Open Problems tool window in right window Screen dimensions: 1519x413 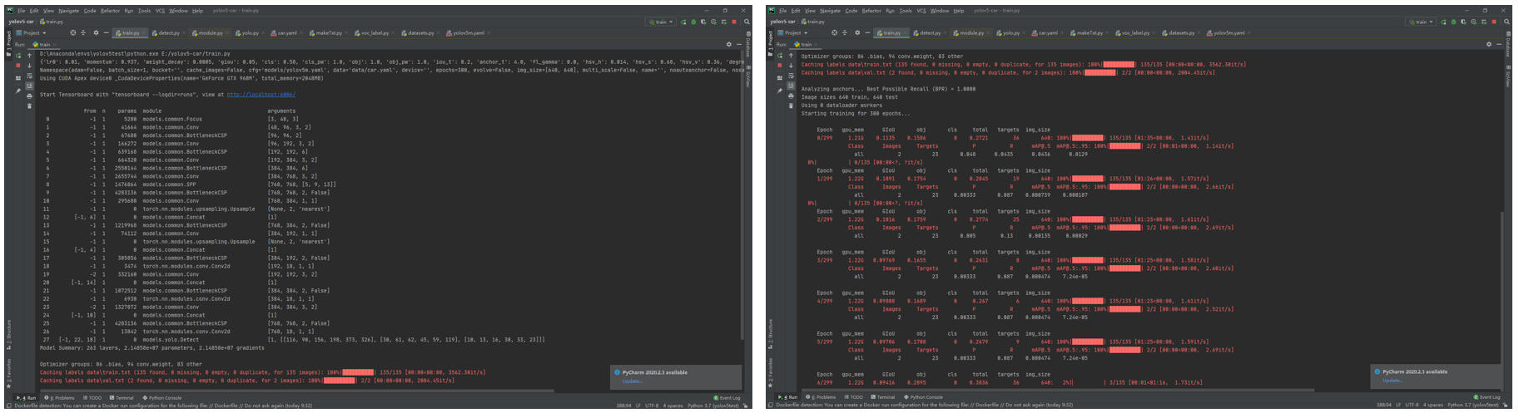point(822,397)
